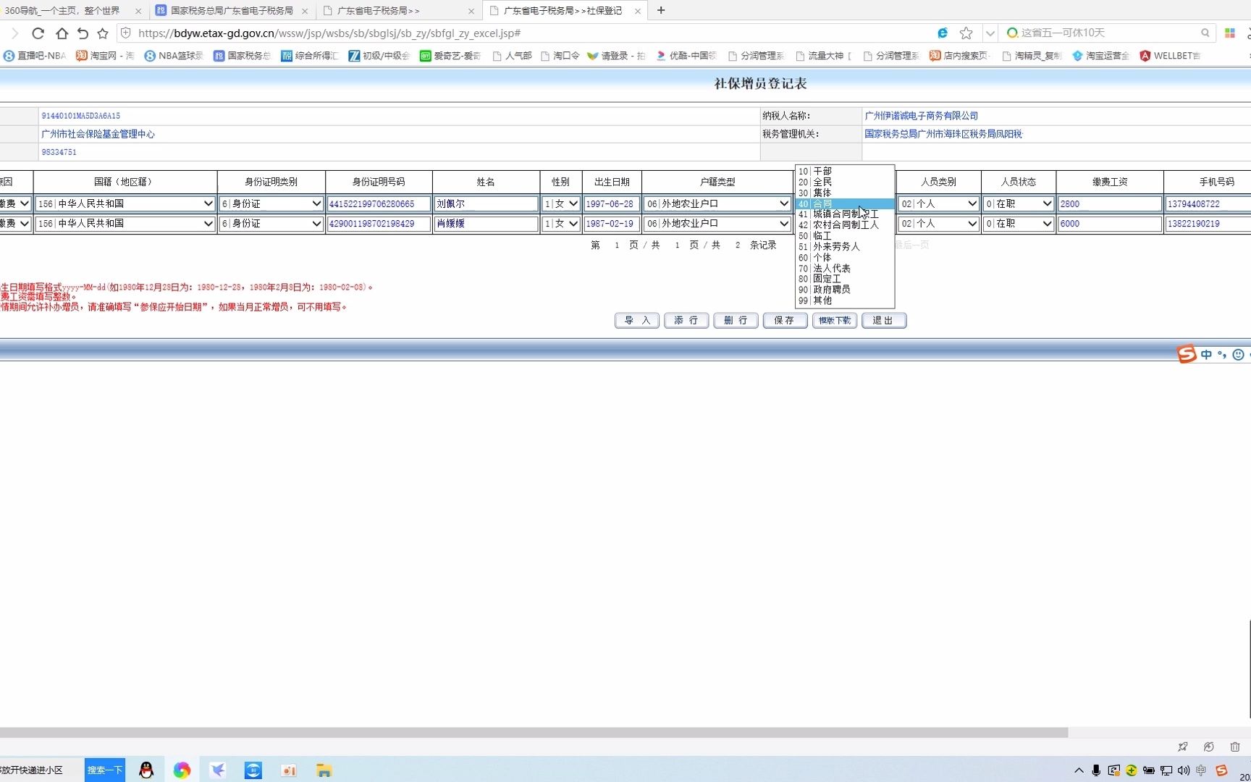Click the 添行 add row button
Image resolution: width=1251 pixels, height=782 pixels.
686,321
